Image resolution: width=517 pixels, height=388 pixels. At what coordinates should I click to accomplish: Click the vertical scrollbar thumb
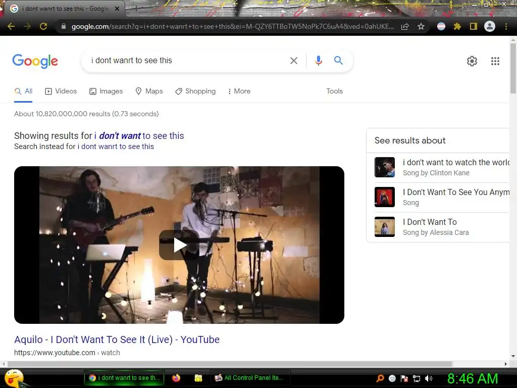pyautogui.click(x=513, y=68)
